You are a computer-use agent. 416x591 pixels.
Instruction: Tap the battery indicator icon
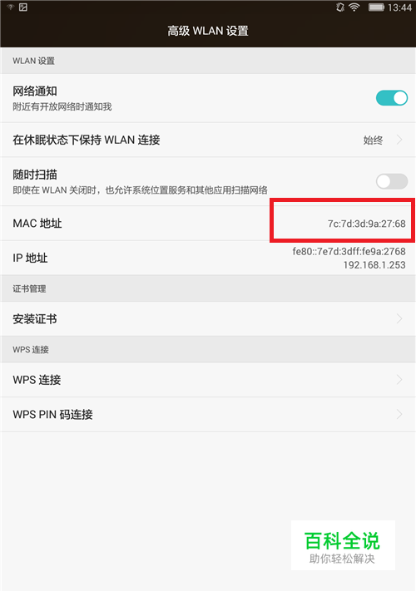[376, 7]
